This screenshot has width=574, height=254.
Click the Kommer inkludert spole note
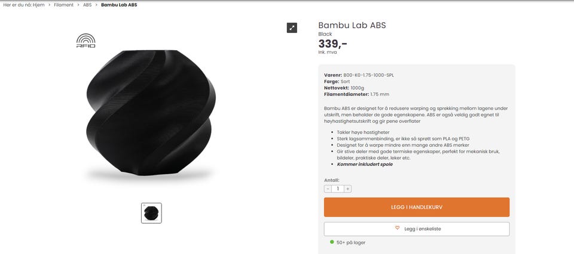[x=365, y=164]
